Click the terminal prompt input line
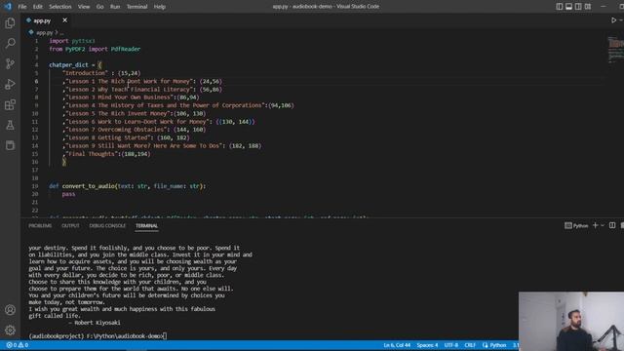624x351 pixels. pos(97,335)
